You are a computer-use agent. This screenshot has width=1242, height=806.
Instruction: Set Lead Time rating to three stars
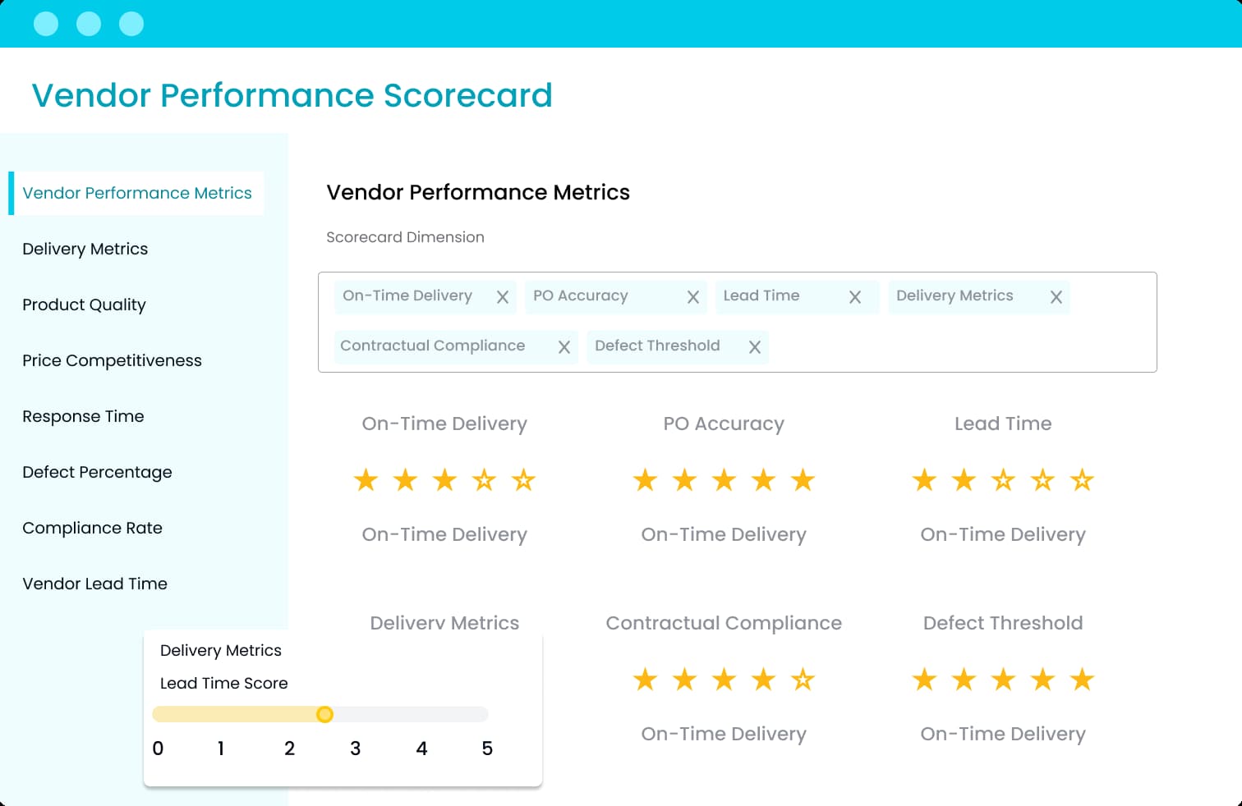(1003, 480)
